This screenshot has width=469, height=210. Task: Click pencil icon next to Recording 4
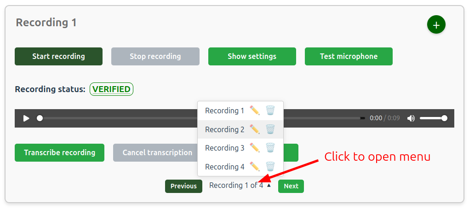[x=254, y=167]
